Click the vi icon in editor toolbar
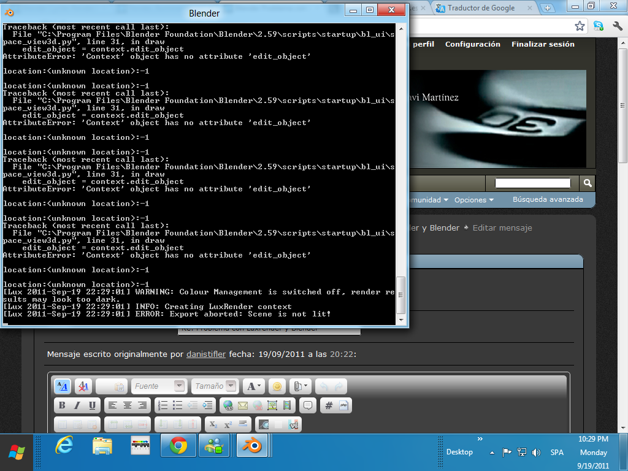 coord(294,424)
